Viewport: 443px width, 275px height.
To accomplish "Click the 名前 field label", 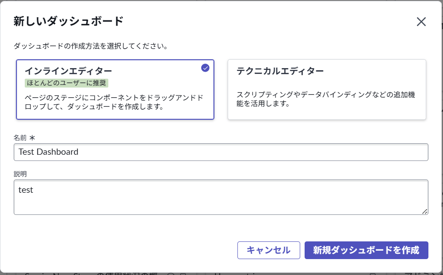I will point(21,137).
